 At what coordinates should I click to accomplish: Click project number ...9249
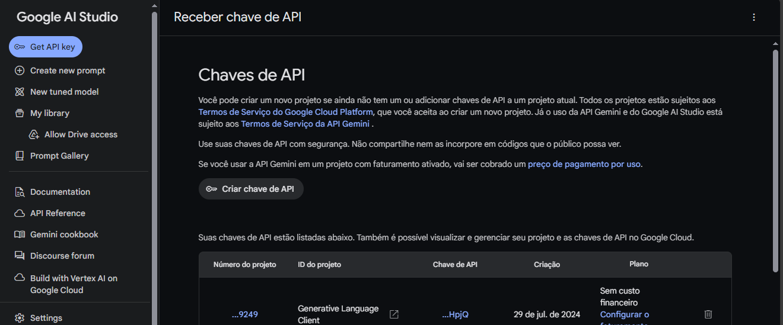point(245,314)
